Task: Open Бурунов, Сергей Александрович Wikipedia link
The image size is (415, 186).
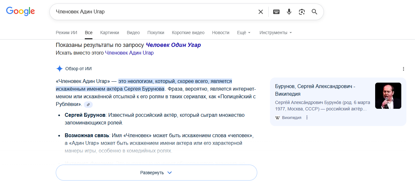Action: tap(315, 90)
